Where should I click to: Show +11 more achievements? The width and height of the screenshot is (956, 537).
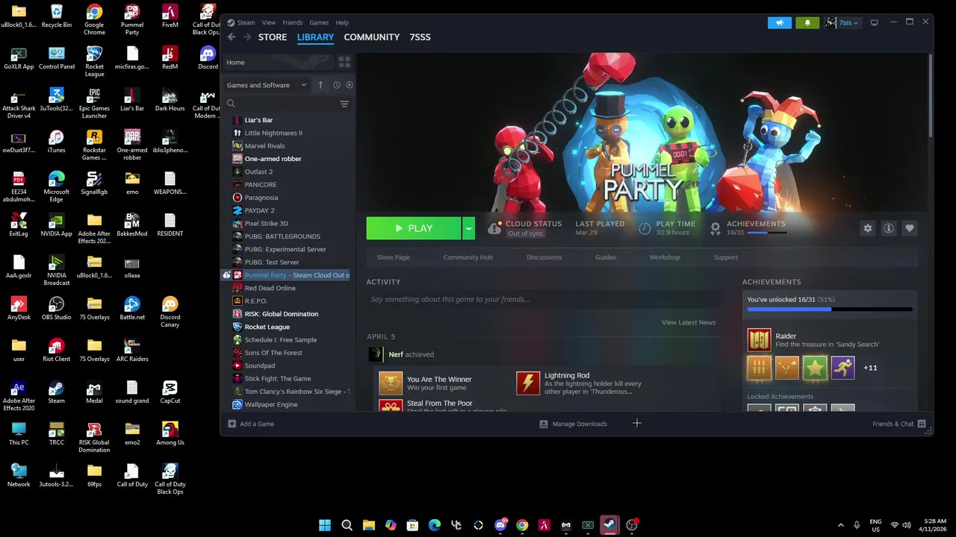(870, 368)
